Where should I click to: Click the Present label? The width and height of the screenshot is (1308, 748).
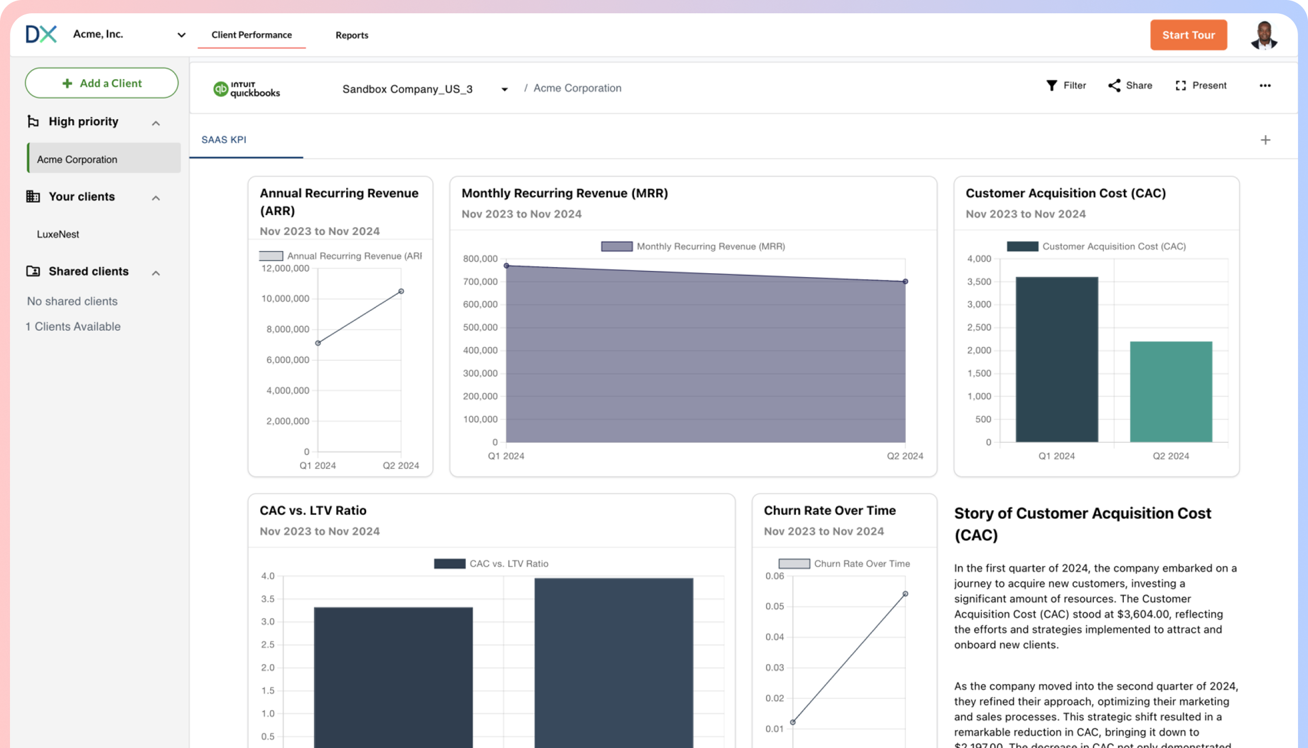pyautogui.click(x=1209, y=85)
